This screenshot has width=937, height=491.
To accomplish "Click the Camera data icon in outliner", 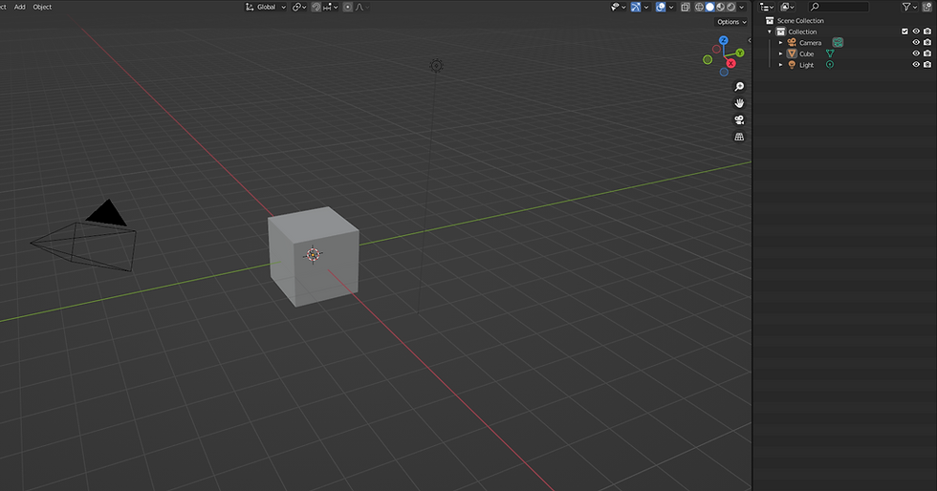I will point(838,42).
